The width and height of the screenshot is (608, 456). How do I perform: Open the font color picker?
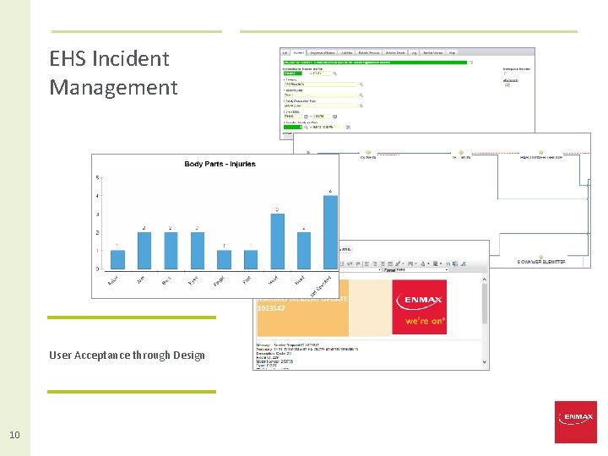click(x=423, y=263)
